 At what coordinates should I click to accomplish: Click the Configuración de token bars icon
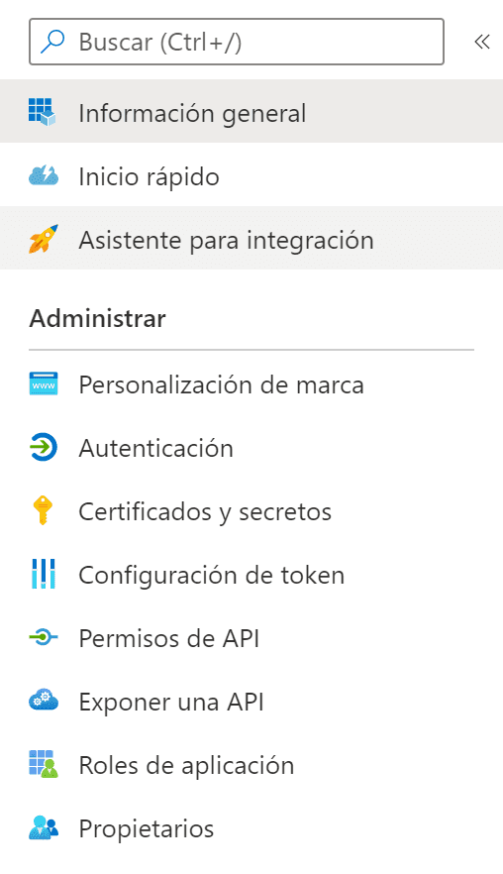[x=44, y=574]
